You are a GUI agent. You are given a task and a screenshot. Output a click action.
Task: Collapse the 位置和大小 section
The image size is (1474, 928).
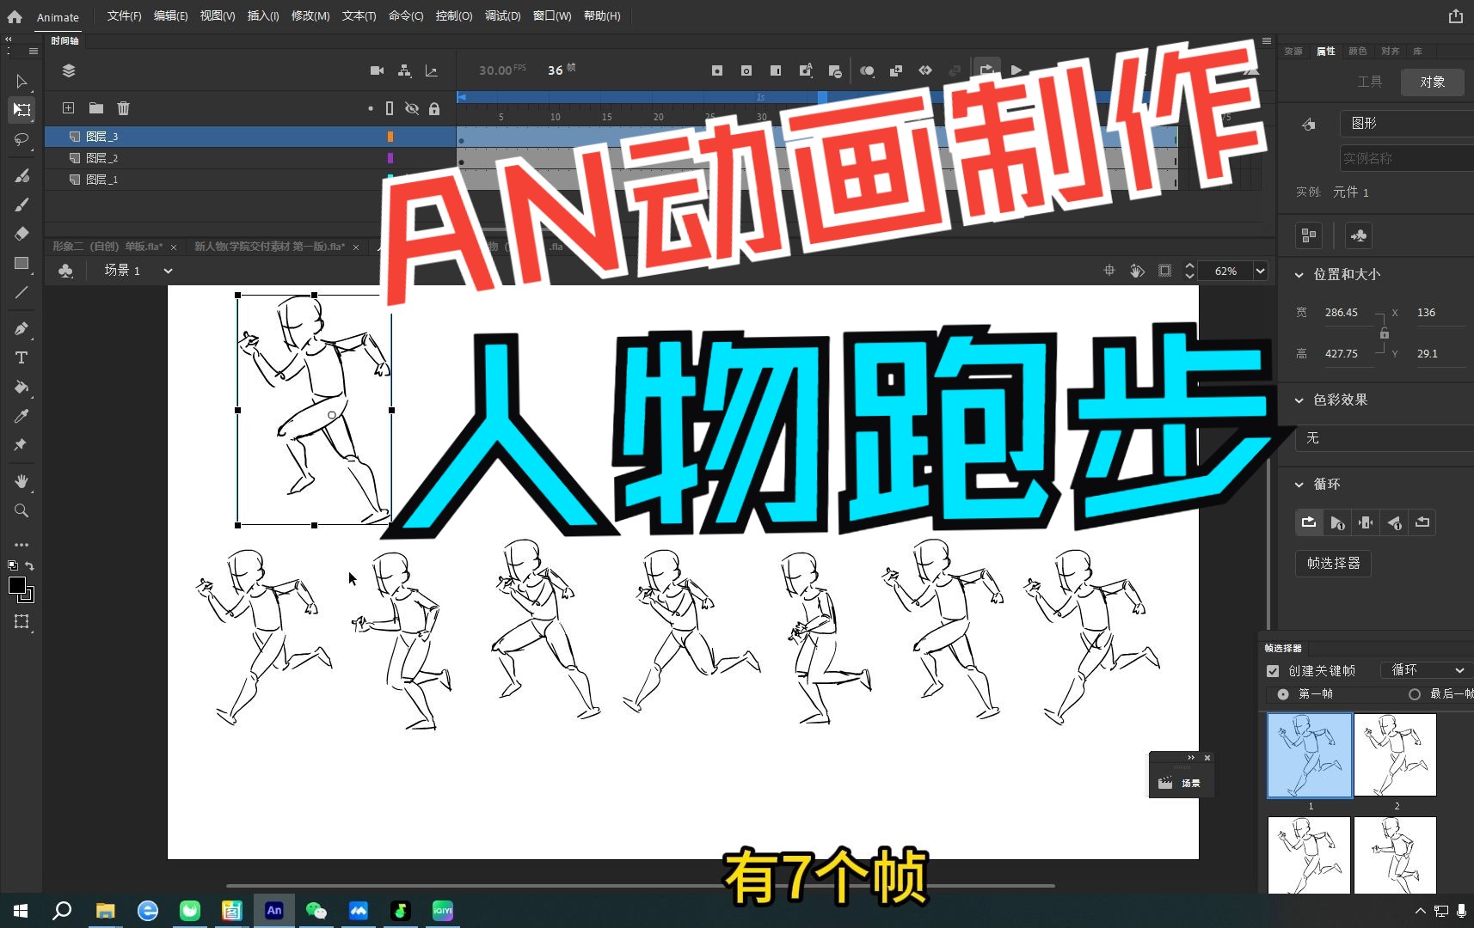pos(1299,274)
